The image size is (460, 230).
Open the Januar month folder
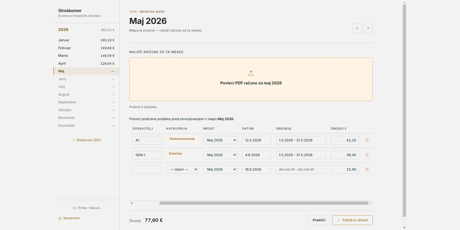86,40
